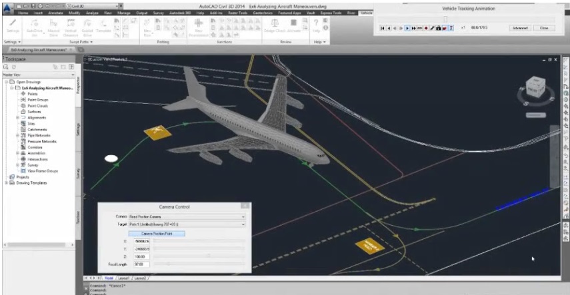Select the Vertical Clearance tool
Viewport: 570px width, 295px height.
(x=71, y=27)
